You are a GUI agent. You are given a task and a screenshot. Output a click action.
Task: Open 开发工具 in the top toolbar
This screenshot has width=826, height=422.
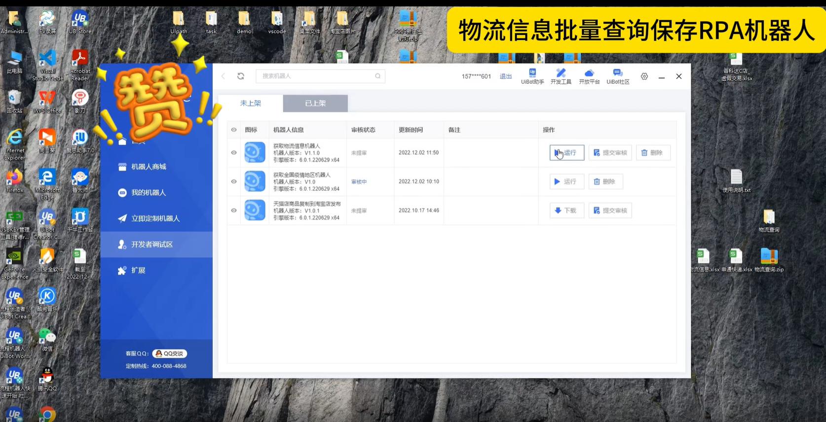[561, 76]
